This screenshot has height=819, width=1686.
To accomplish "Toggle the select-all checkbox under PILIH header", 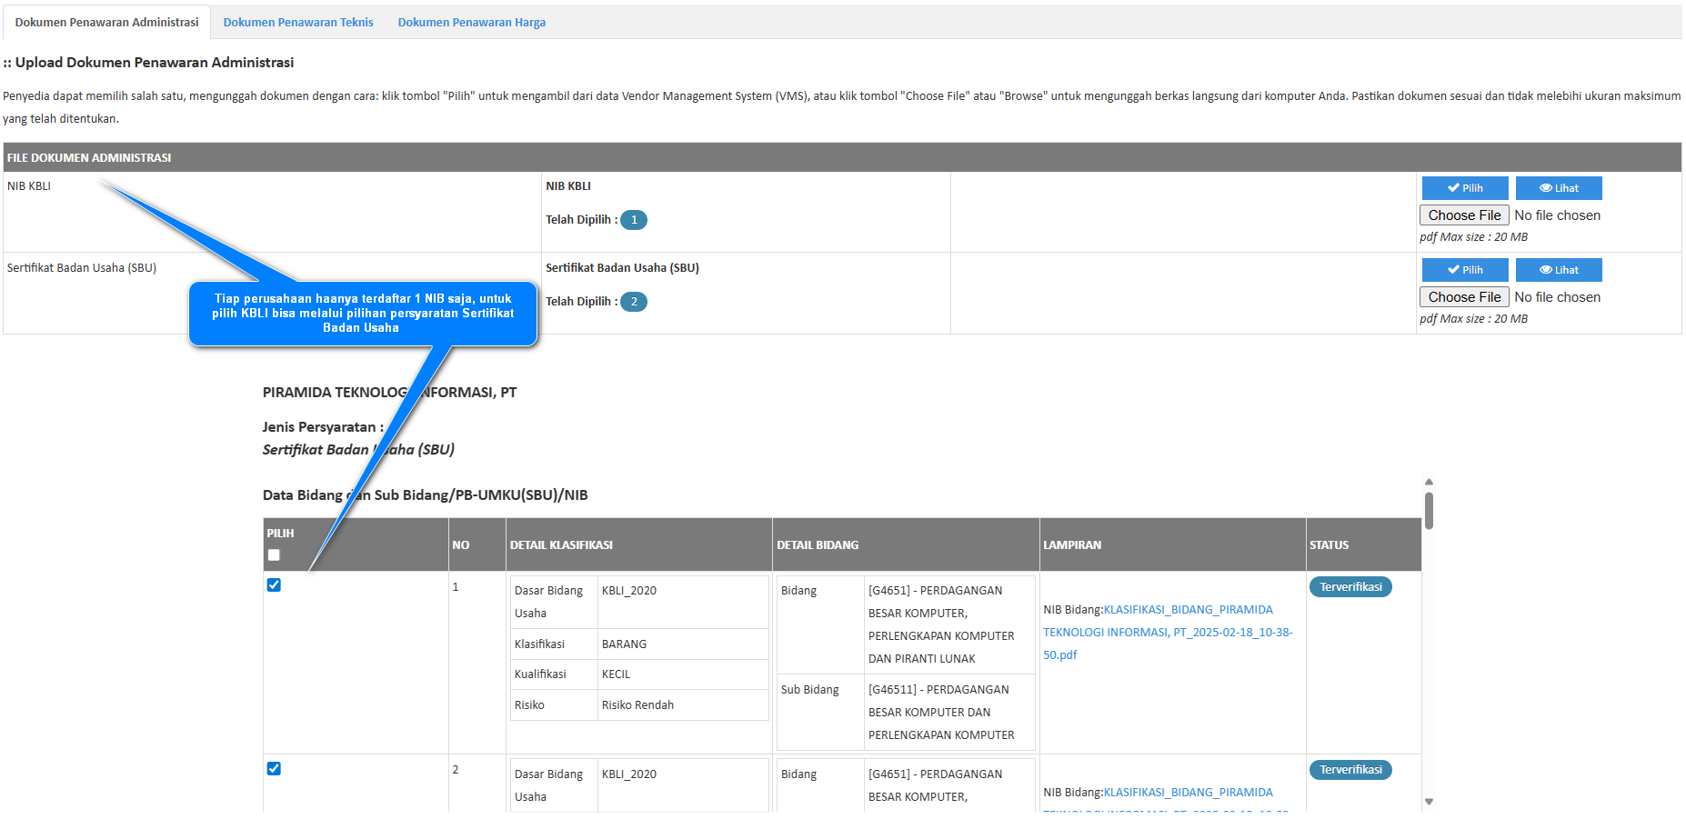I will click(274, 555).
